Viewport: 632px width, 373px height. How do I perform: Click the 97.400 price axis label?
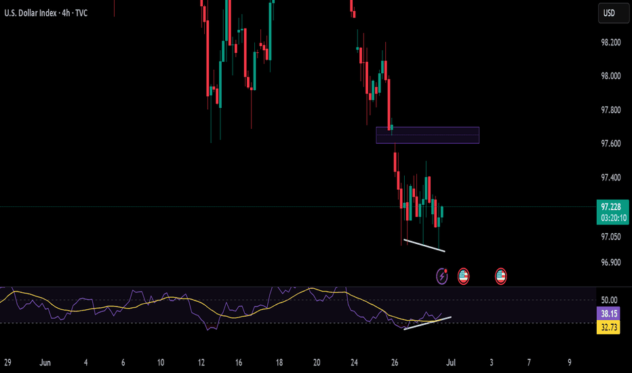pos(610,177)
